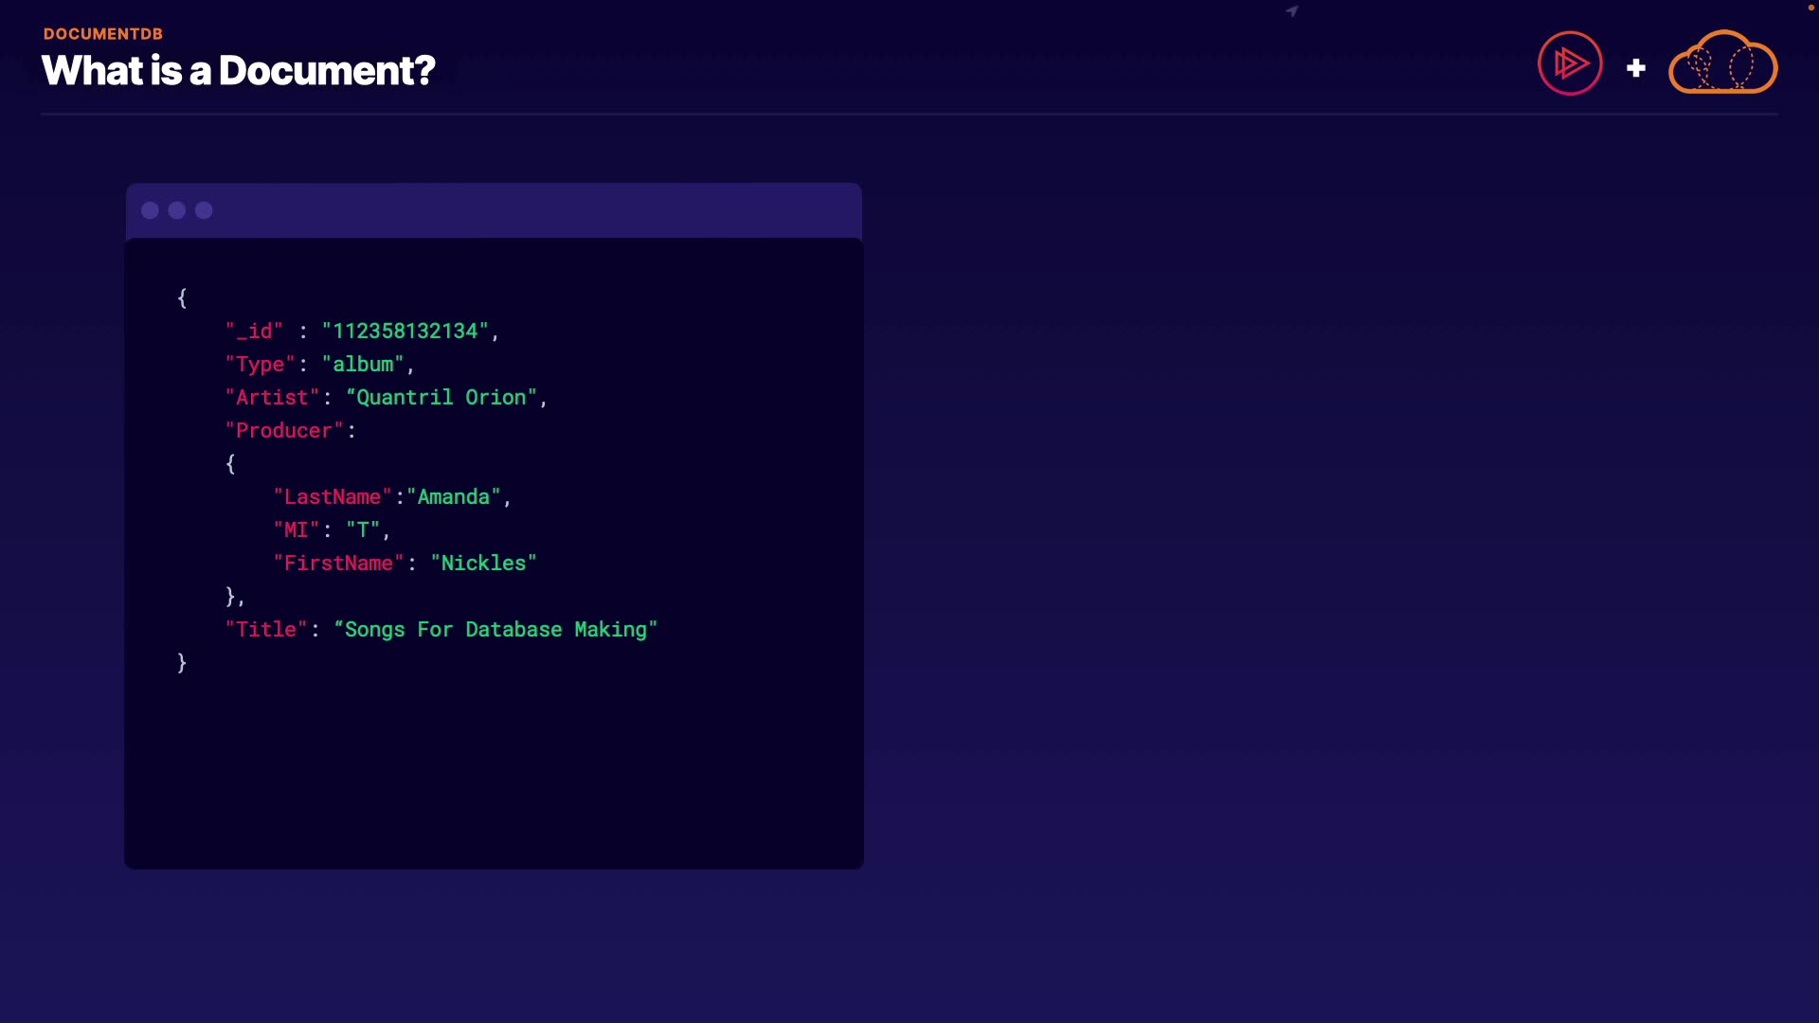The image size is (1819, 1023).
Task: Click the first window dot in code panel
Action: pos(150,210)
